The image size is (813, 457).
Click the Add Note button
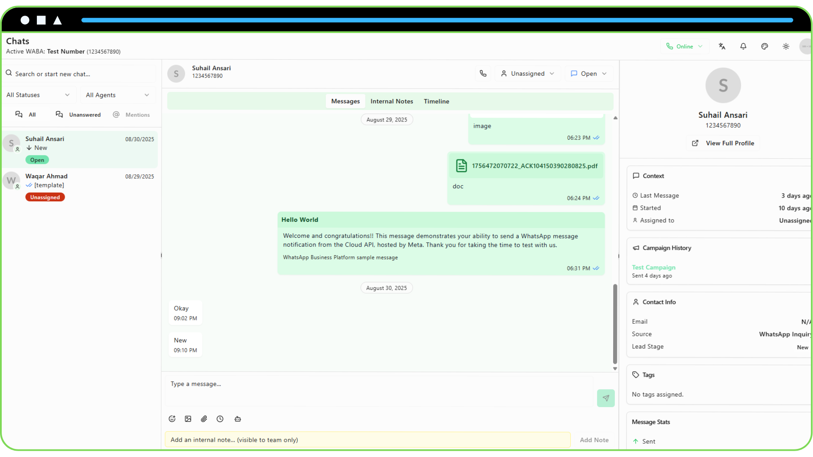click(594, 440)
